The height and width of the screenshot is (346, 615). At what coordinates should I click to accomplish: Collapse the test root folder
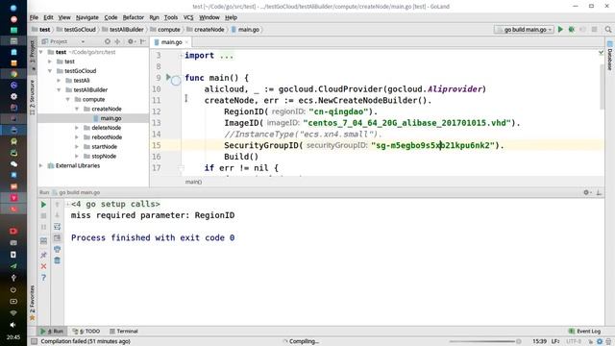point(40,52)
